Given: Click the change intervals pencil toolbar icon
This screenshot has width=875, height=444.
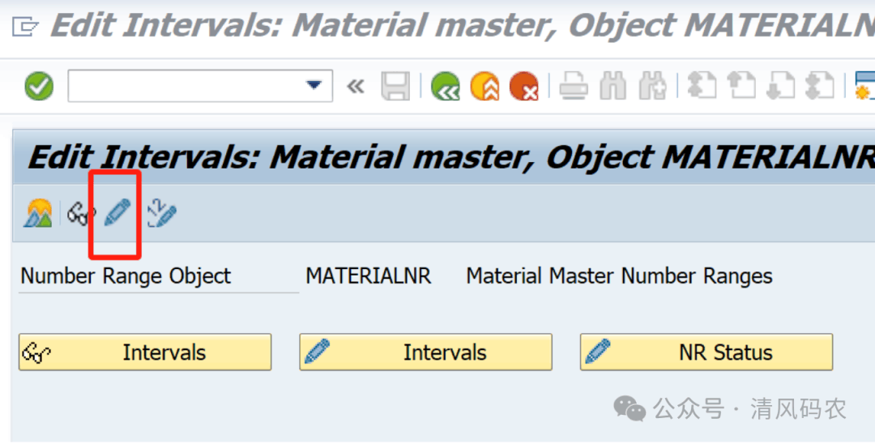Looking at the screenshot, I should (117, 213).
